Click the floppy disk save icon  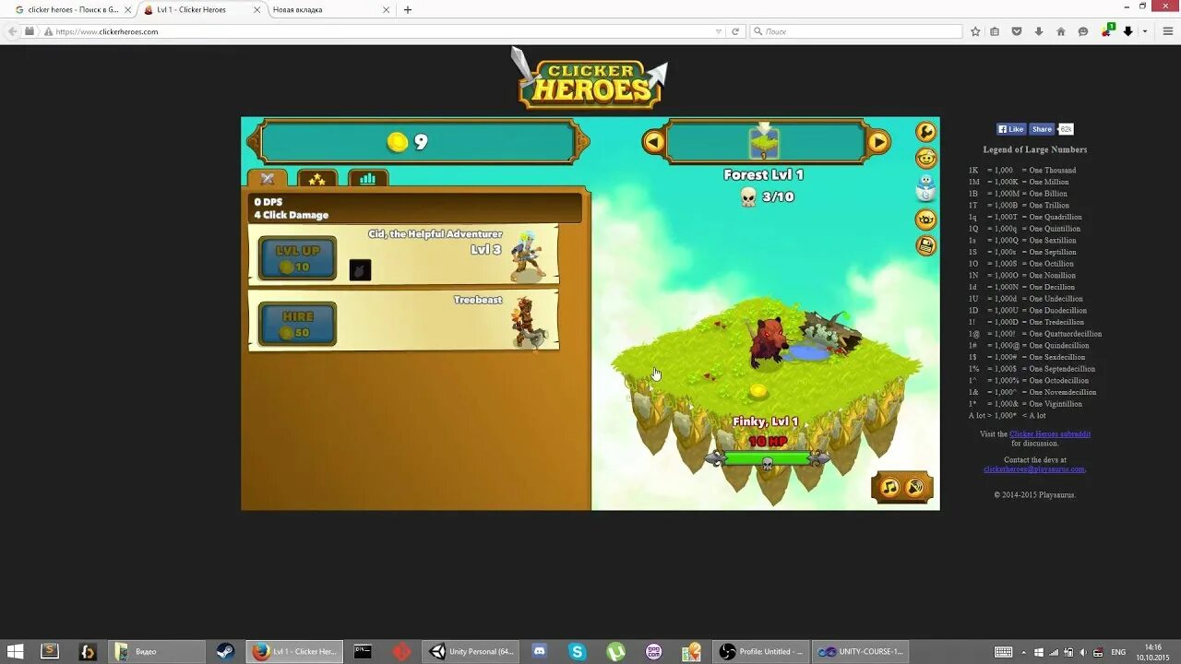point(925,245)
